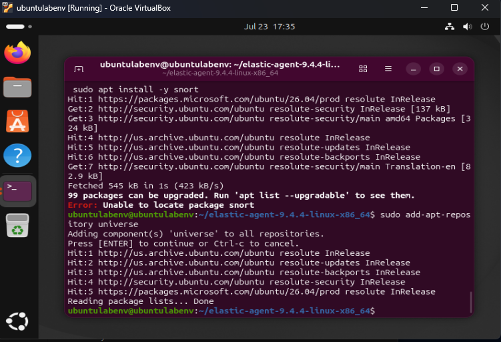Open the Jul 23 17:35 clock menu
501x342 pixels.
(270, 27)
